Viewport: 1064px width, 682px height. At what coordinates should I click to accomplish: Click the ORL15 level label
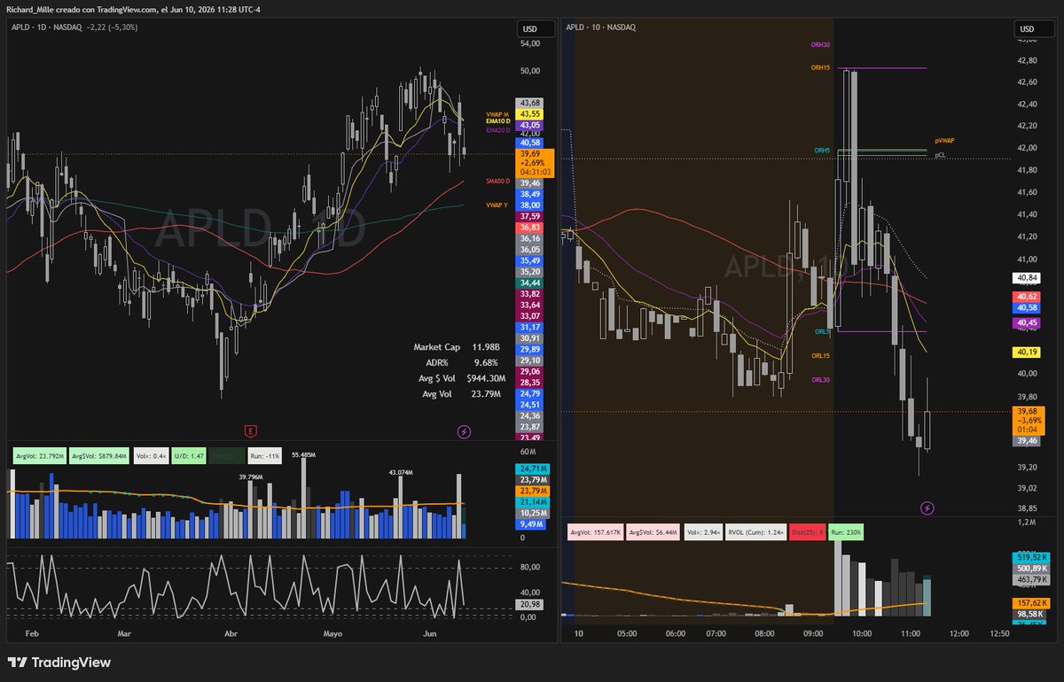tap(820, 355)
